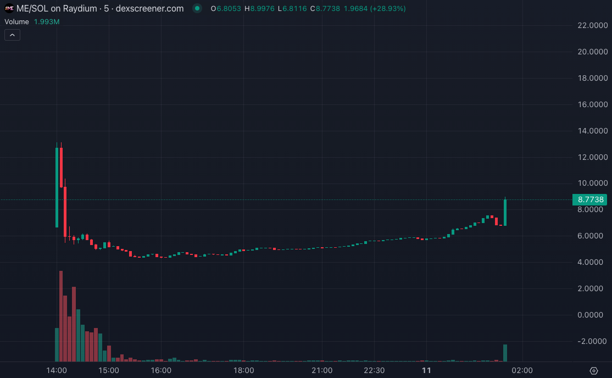Click the 2.0000 price axis label
The height and width of the screenshot is (378, 612).
590,288
